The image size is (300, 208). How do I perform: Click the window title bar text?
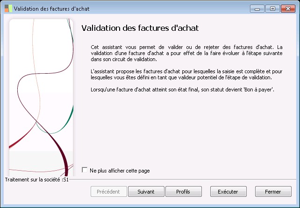coord(51,8)
